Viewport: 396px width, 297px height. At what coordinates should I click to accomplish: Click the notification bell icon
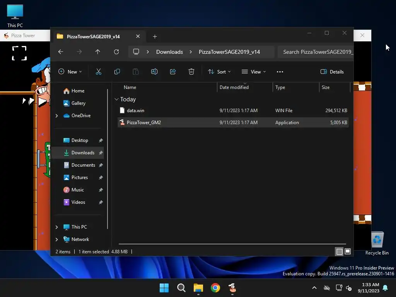(386, 288)
